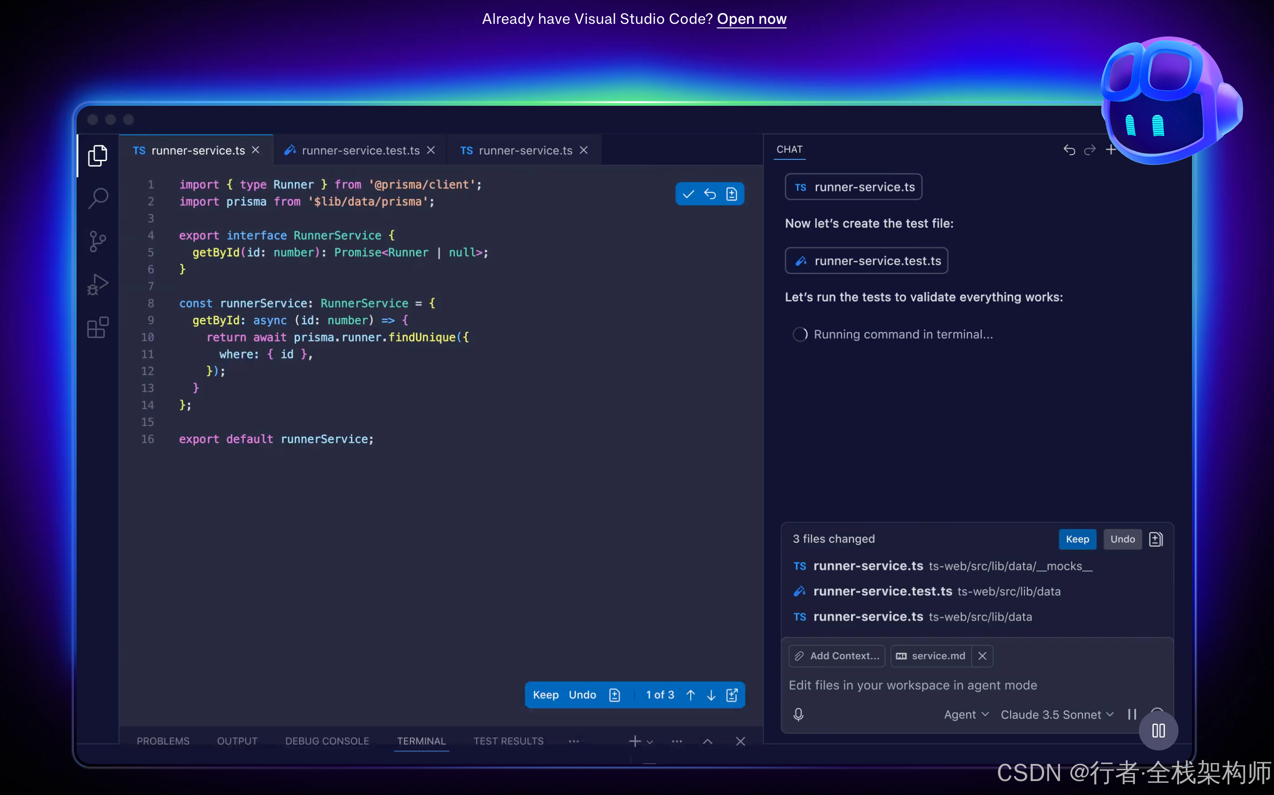Click the Add Context... button
The image size is (1274, 795).
coord(837,655)
